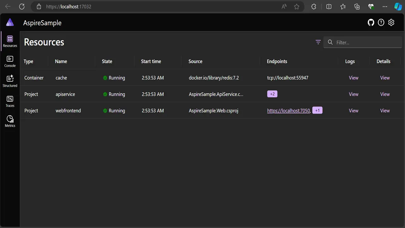Click the Details column header
The image size is (405, 228).
tap(383, 61)
